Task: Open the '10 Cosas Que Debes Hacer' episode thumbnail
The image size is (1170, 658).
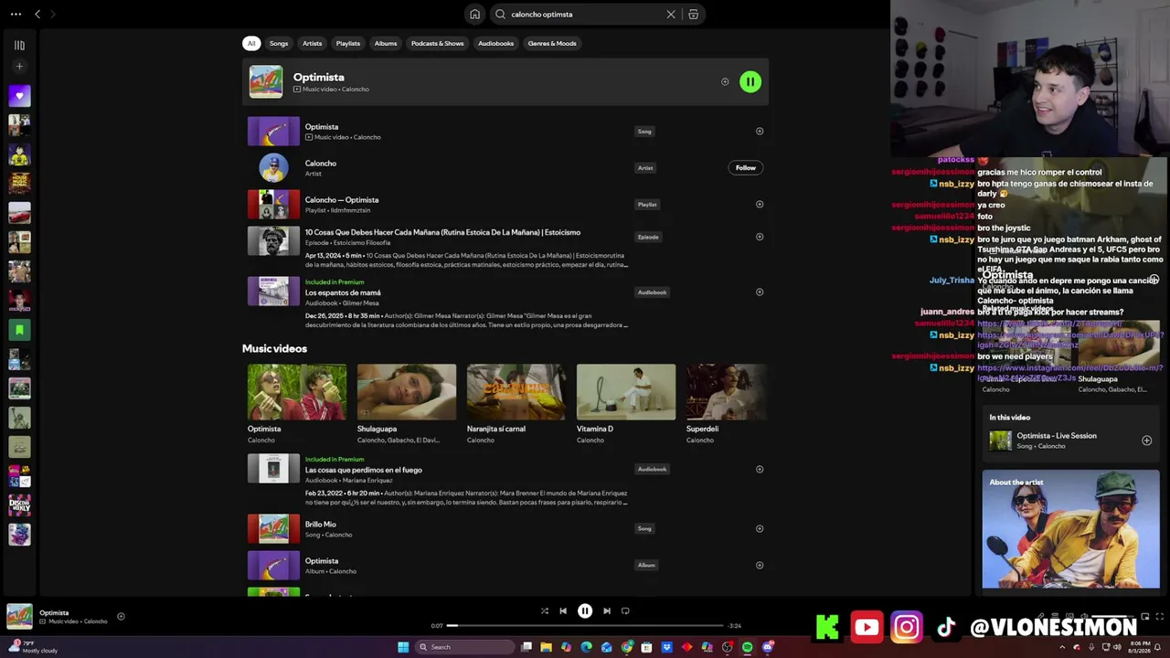Action: pyautogui.click(x=273, y=241)
